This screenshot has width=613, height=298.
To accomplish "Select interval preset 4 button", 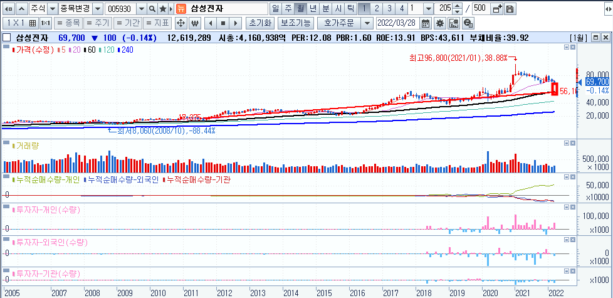I will click(402, 9).
